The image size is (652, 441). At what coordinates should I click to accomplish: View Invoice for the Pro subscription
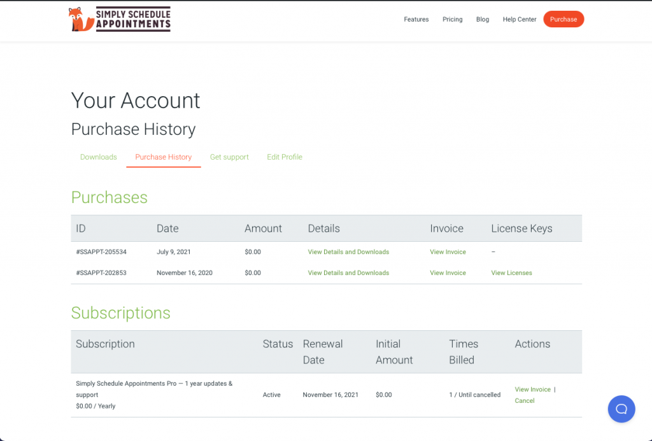pyautogui.click(x=533, y=389)
